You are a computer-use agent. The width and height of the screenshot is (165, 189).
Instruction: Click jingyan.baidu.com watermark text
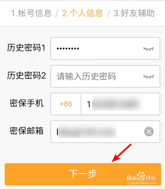pos(141,183)
